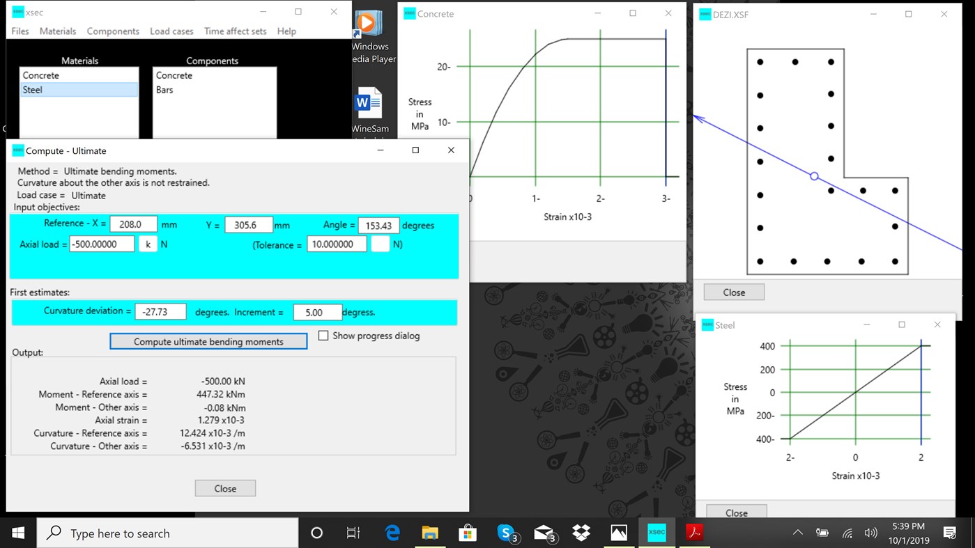Launch Microsoft Edge from the taskbar
The image size is (975, 548).
pyautogui.click(x=392, y=533)
